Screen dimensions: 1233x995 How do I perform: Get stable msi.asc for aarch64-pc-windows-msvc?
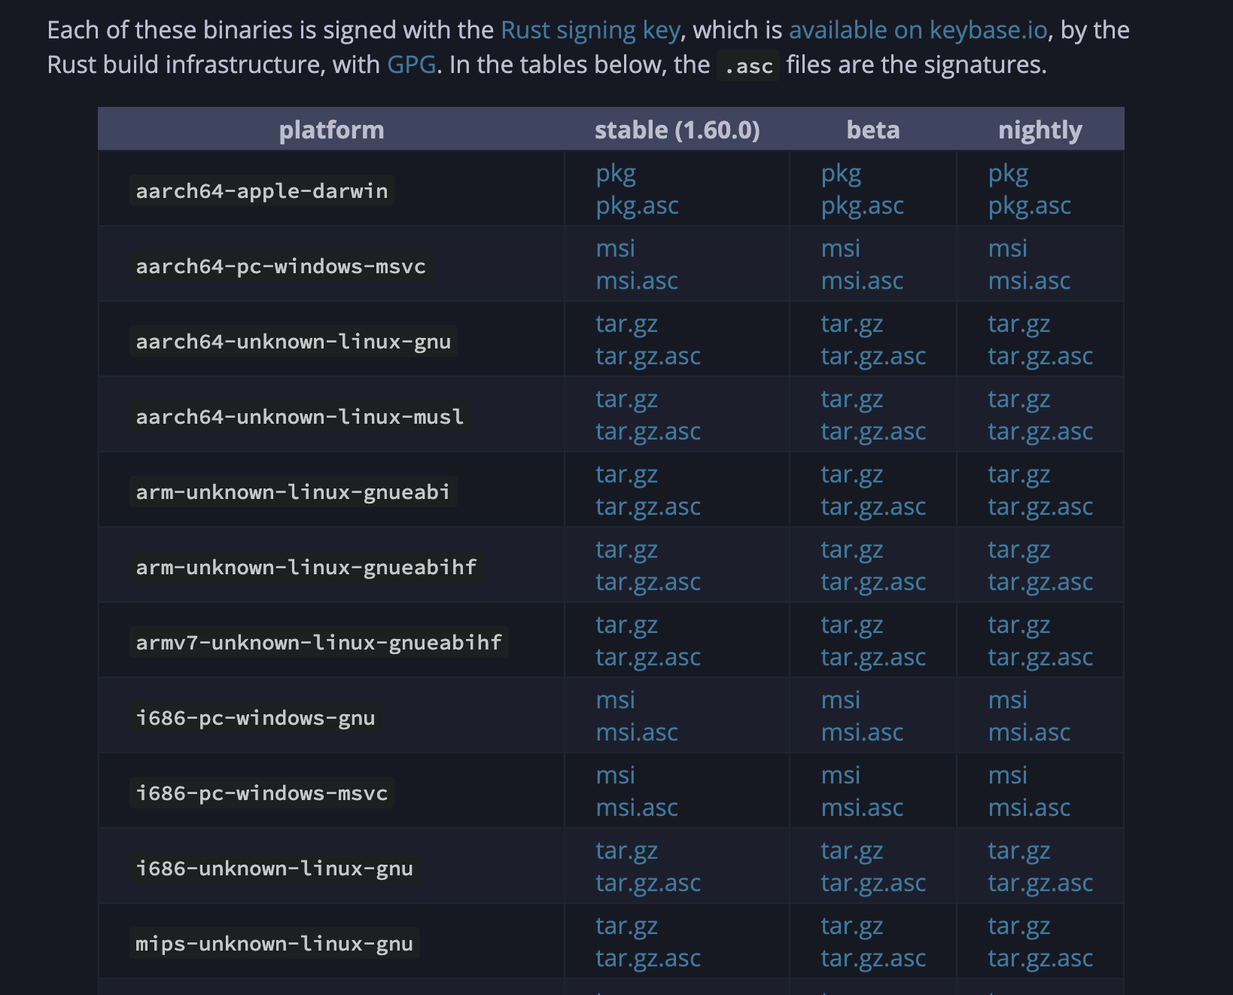pos(637,281)
